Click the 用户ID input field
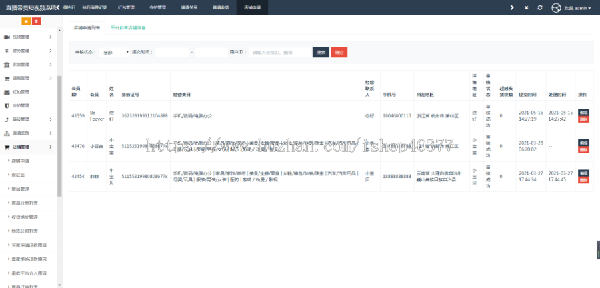600x288 pixels. tap(280, 53)
